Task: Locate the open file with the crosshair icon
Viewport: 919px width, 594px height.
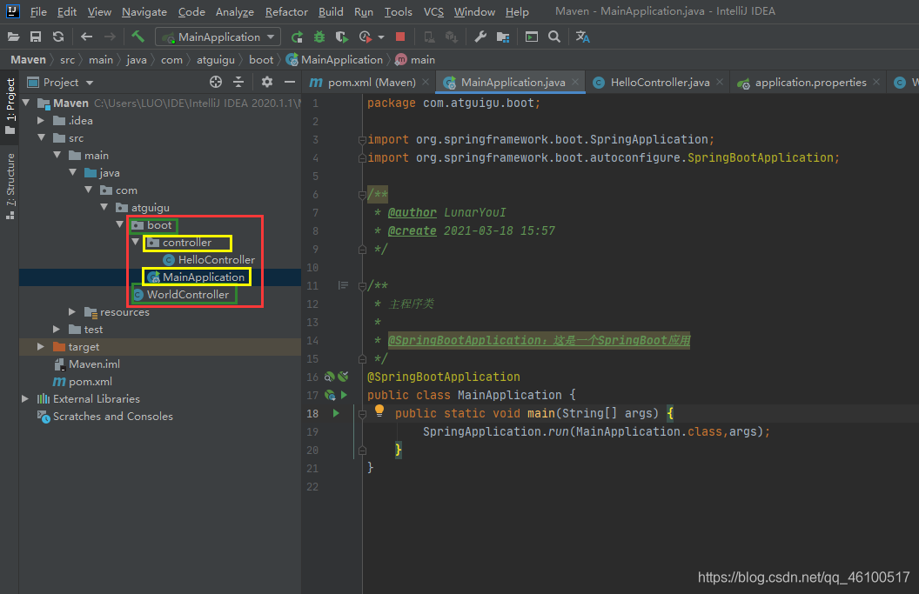Action: pyautogui.click(x=216, y=82)
